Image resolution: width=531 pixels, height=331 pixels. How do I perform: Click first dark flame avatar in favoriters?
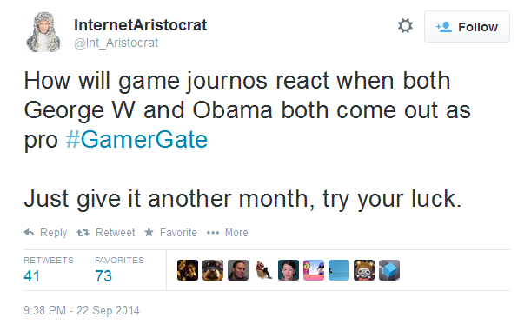[188, 270]
